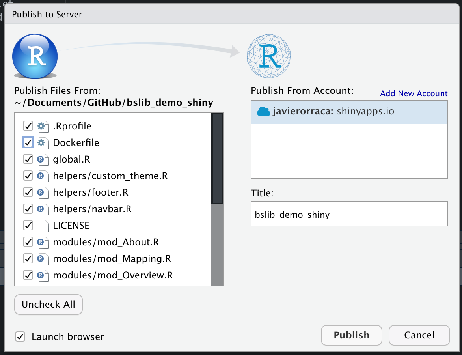Viewport: 462px width, 355px height.
Task: Click the gear file icon beside .Rprofile
Action: [x=43, y=126]
